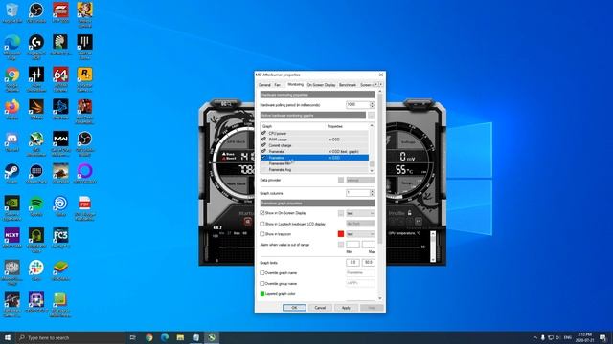Screen dimensions: 613x344
Task: Open the Steam desktop shortcut
Action: (x=11, y=174)
